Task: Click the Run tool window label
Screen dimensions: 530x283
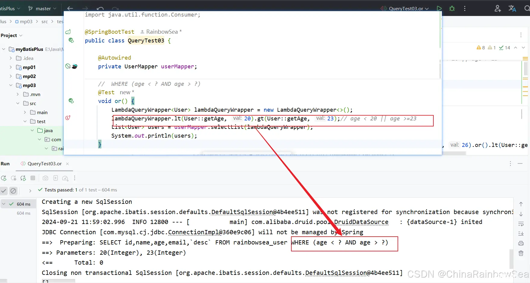Action: (x=5, y=163)
